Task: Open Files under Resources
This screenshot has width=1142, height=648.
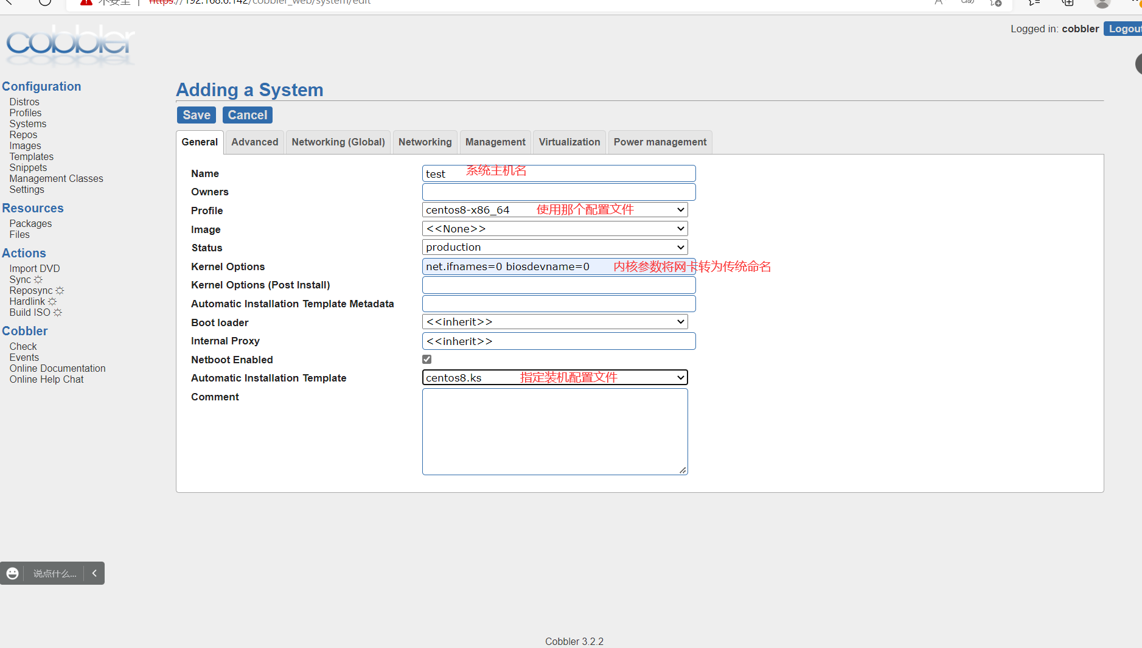Action: coord(19,235)
